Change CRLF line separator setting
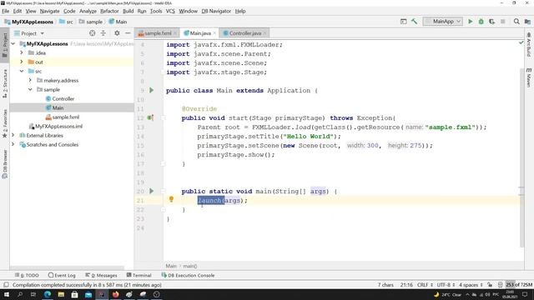 425,285
